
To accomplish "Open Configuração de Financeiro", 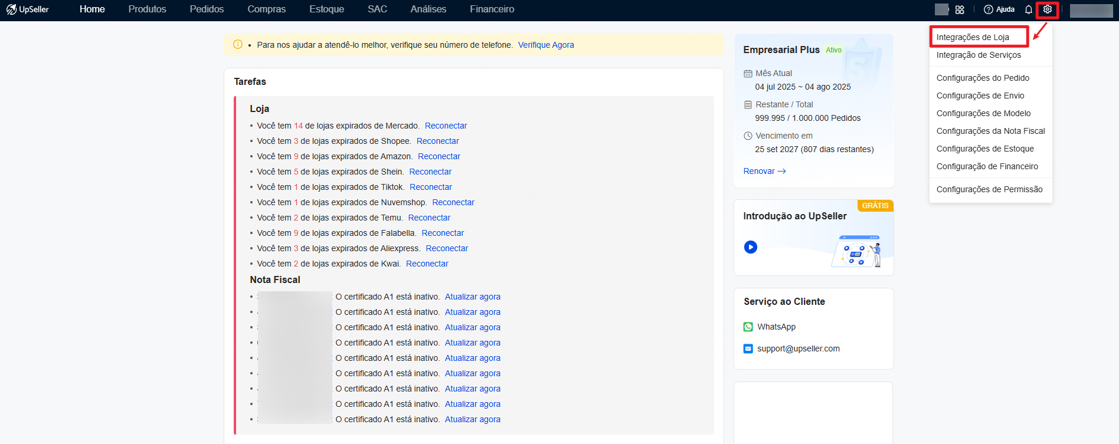I will pos(987,166).
